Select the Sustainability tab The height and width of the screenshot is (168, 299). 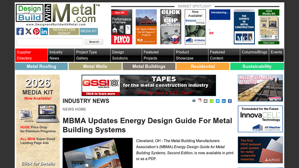tap(257, 66)
